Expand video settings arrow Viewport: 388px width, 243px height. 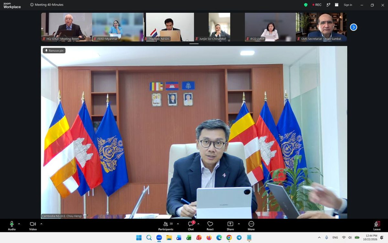click(x=41, y=224)
